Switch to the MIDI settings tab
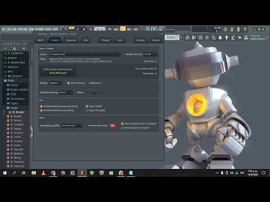Image resolution: width=270 pixels, height=202 pixels. [40, 40]
